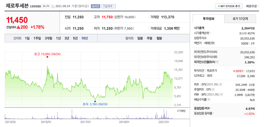Click the stock code 159580

click(x=35, y=6)
